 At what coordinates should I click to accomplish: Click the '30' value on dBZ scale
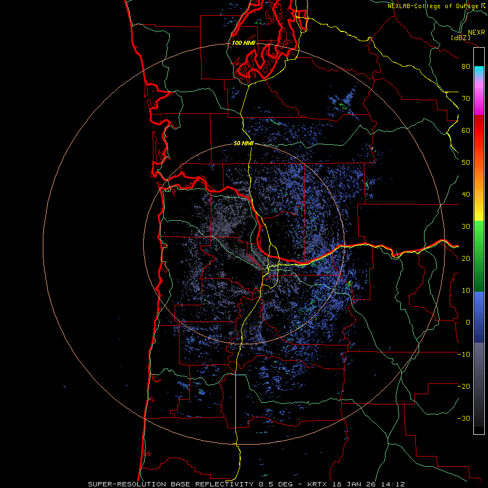pyautogui.click(x=466, y=226)
